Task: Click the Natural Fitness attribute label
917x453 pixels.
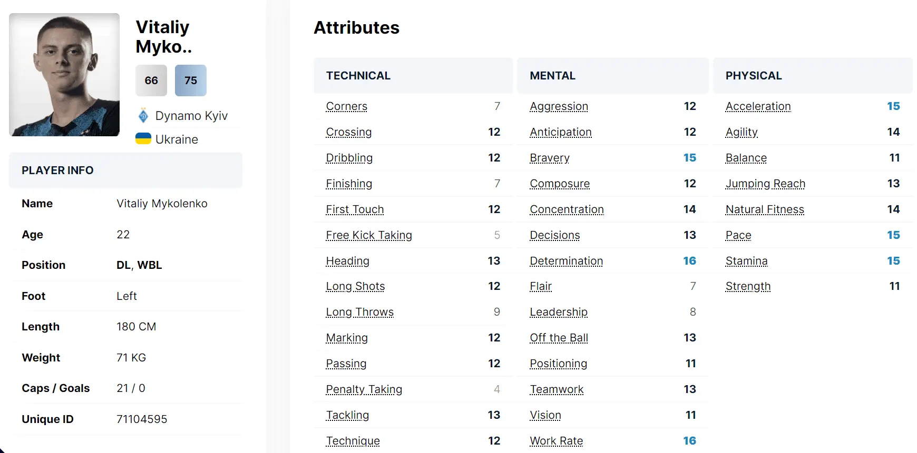Action: [x=765, y=209]
